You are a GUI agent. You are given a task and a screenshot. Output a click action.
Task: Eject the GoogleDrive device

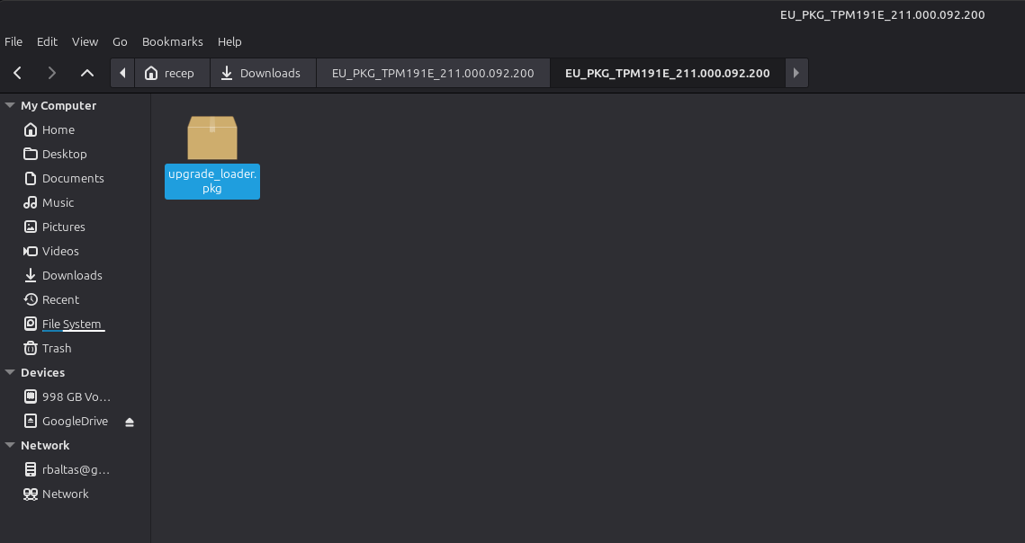pos(130,423)
